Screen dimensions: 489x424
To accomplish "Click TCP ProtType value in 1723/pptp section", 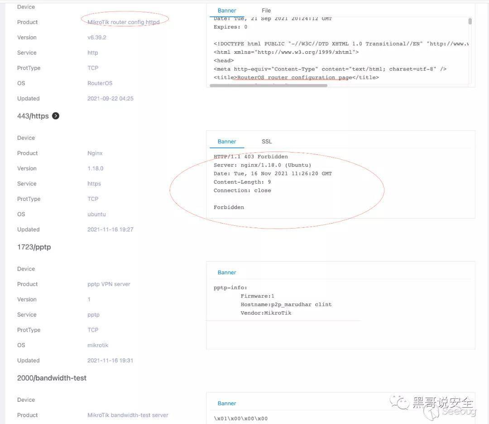I will tap(93, 330).
